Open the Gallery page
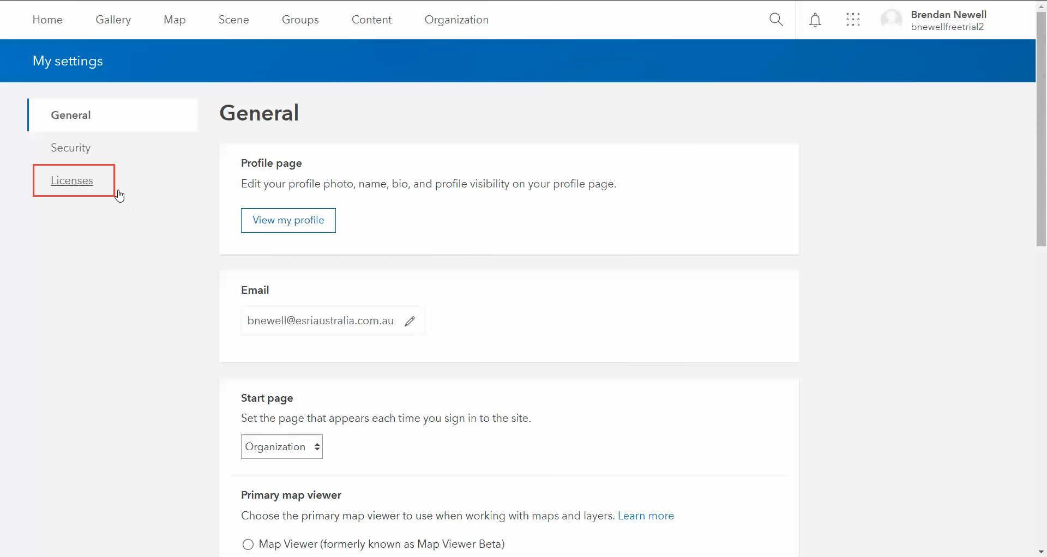 click(113, 20)
